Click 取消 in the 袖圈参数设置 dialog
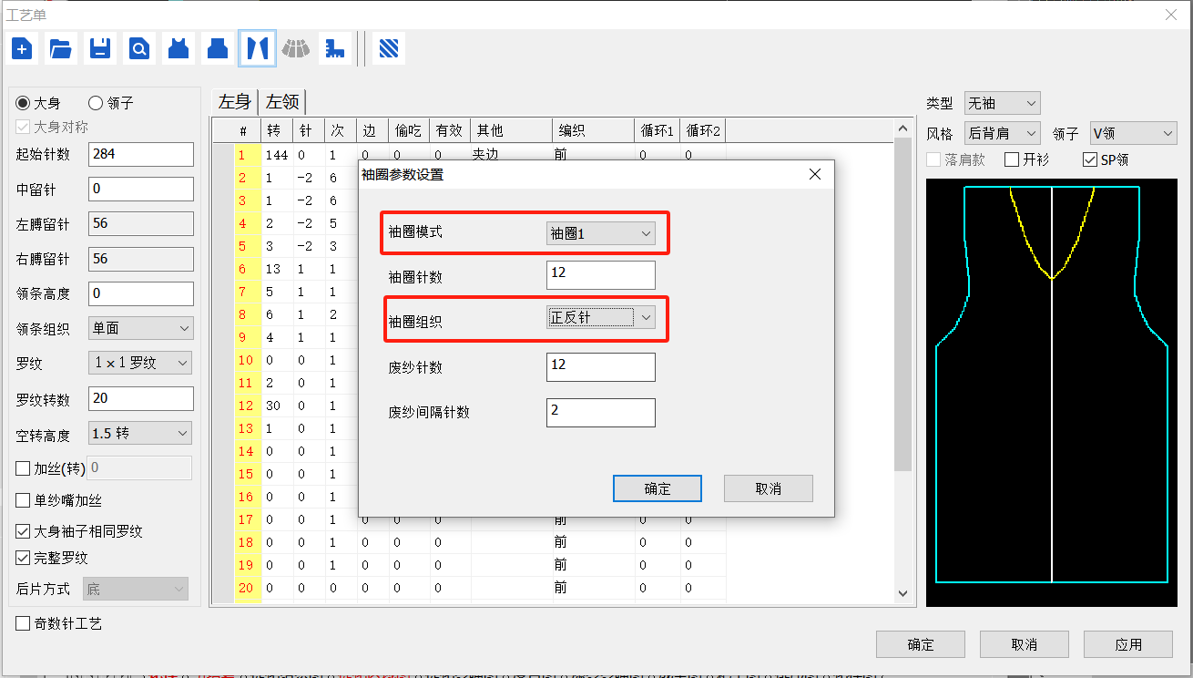Screen dimensions: 1193x678 click(769, 488)
